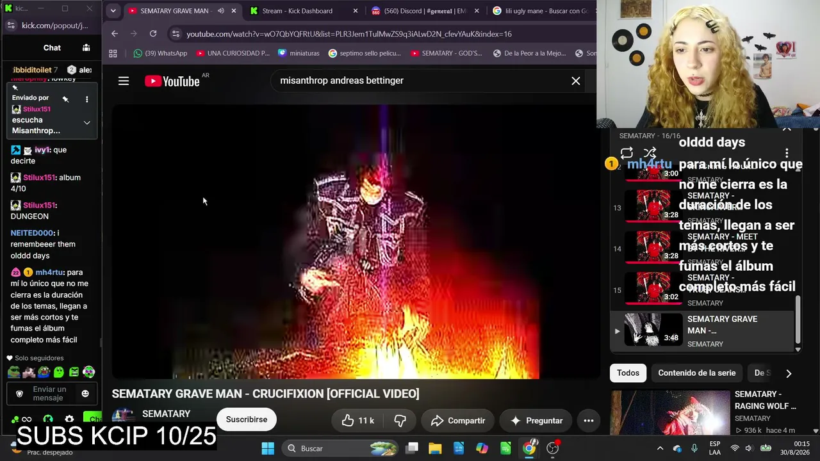Open site info icon in Kick popout window
820x461 pixels.
click(10, 26)
